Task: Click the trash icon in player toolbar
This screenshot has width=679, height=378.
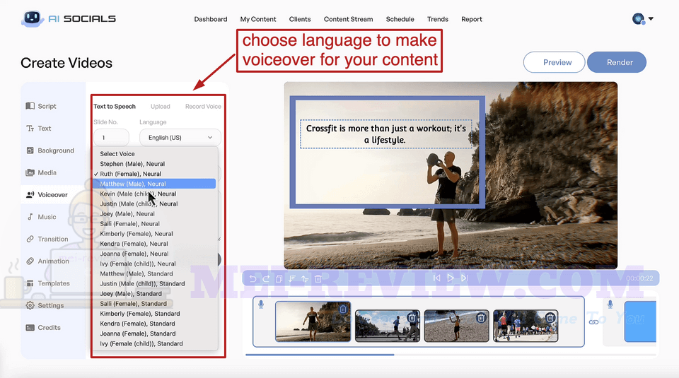Action: click(318, 278)
